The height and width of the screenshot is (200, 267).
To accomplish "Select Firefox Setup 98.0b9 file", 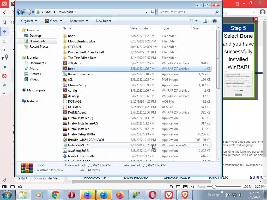I will tap(137, 134).
